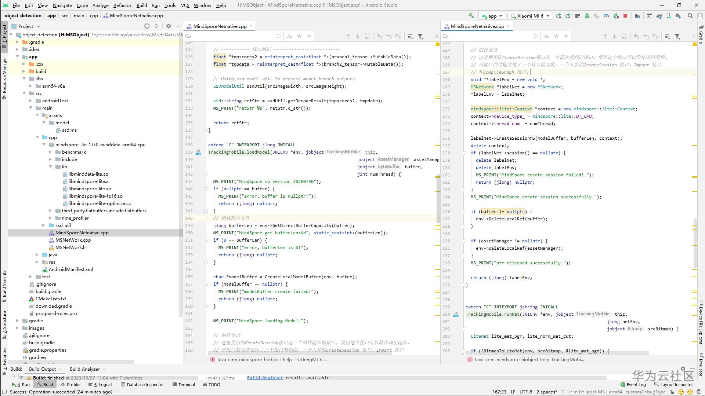Stop the running application
Viewport: 705px width, 396px height.
pyautogui.click(x=625, y=16)
